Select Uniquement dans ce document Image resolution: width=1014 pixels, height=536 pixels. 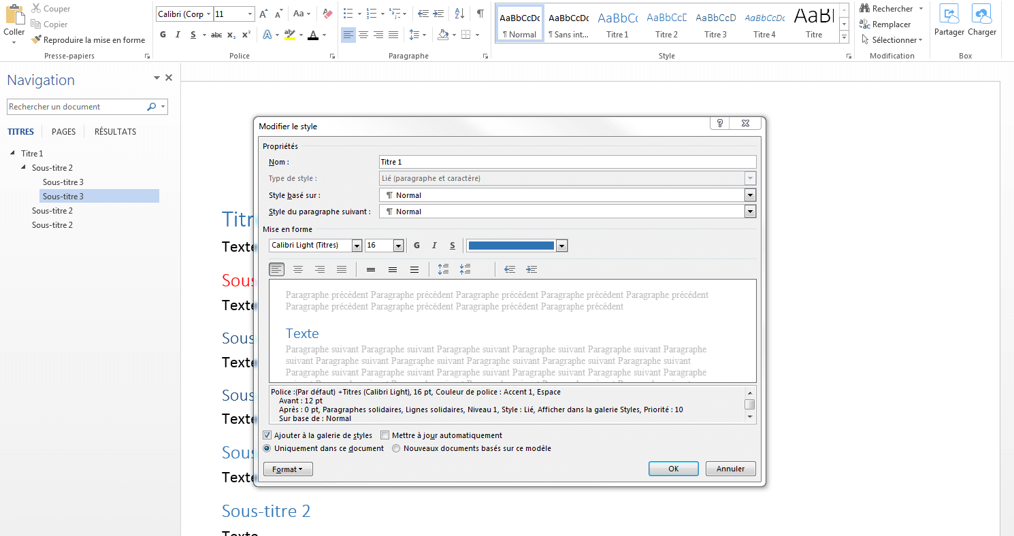coord(267,448)
